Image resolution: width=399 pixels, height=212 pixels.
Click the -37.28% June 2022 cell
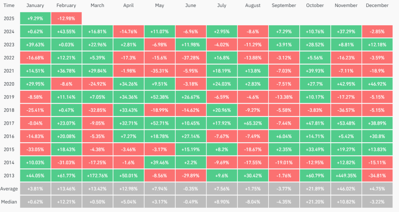coord(191,58)
